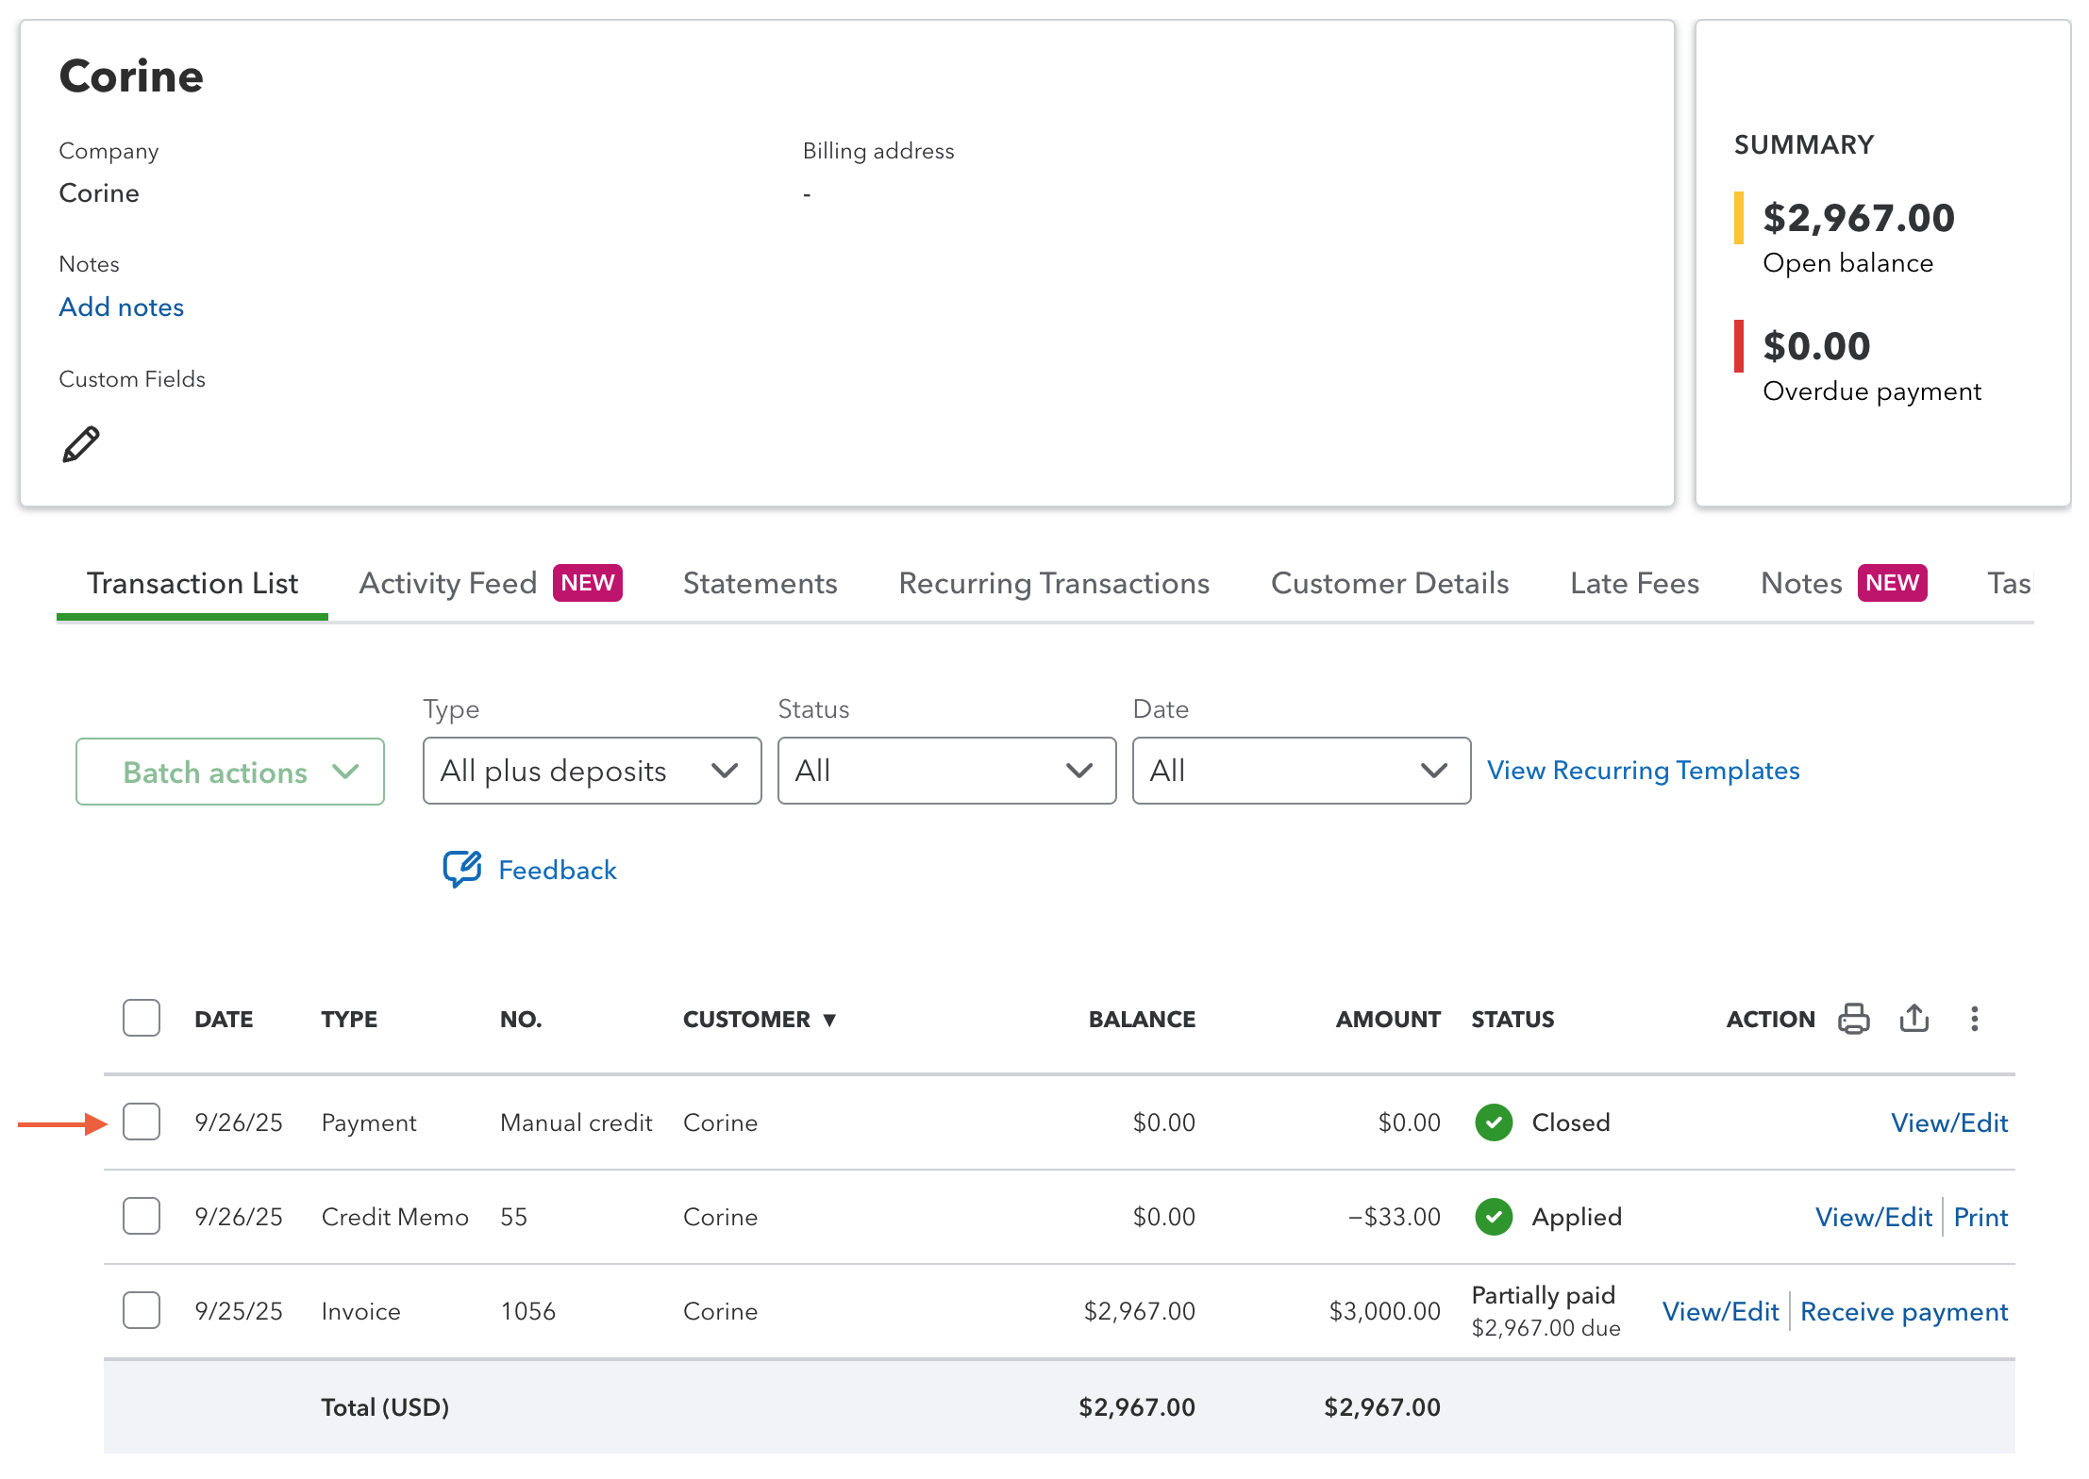Click the pencil edit icon under Custom Fields

click(x=81, y=444)
